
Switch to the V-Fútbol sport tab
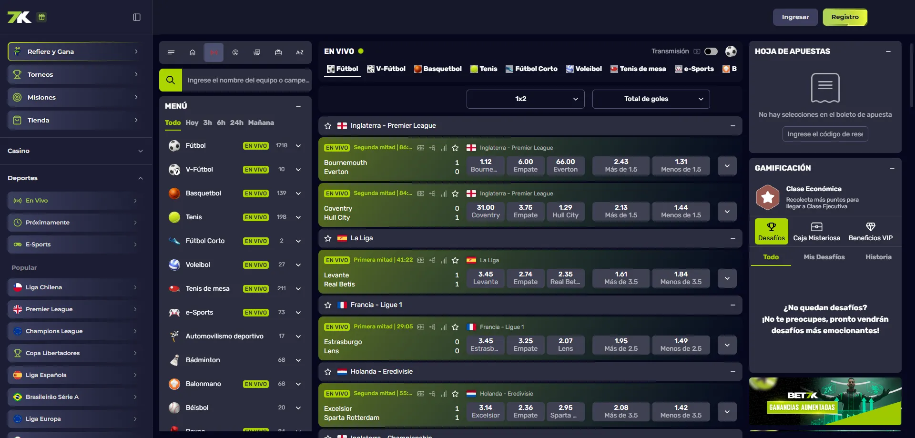[386, 69]
